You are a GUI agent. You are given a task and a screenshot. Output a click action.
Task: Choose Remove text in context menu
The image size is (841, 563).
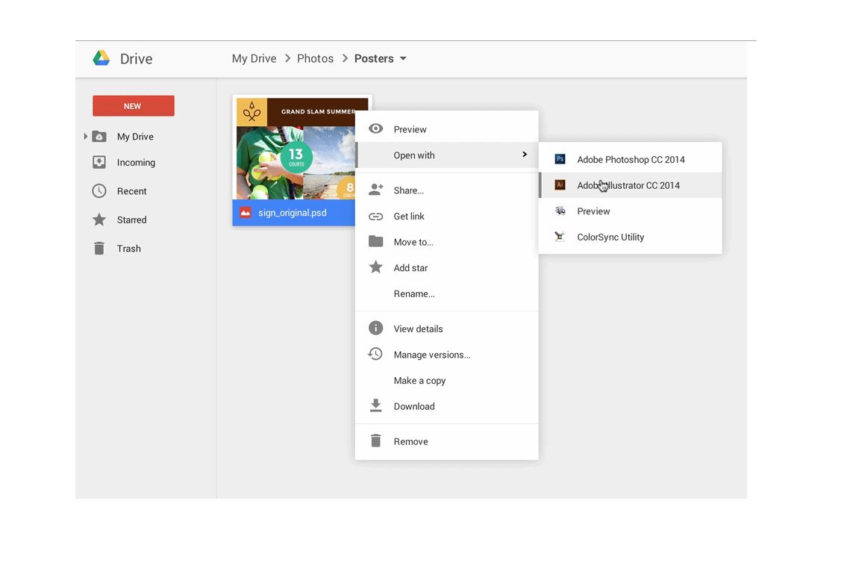[411, 442]
